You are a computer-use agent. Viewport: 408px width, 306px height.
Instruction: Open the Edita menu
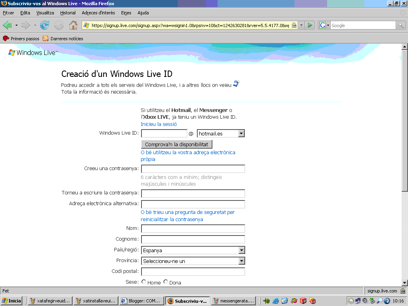[25, 13]
